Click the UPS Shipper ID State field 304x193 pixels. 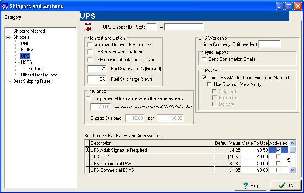coord(151,27)
